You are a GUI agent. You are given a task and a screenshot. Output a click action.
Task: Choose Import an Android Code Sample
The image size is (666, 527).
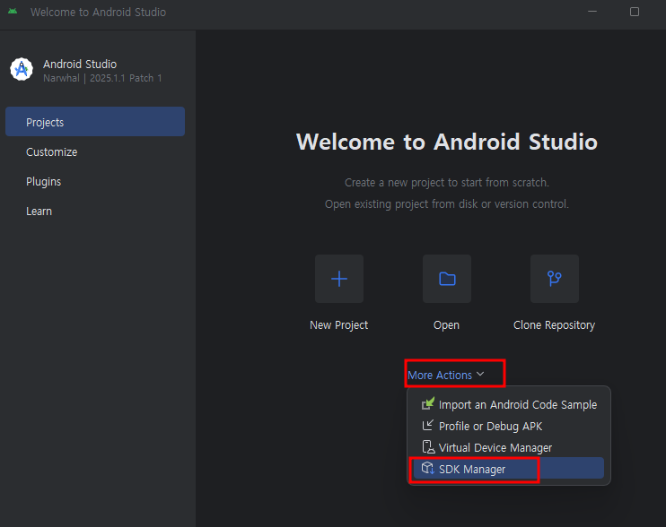509,404
